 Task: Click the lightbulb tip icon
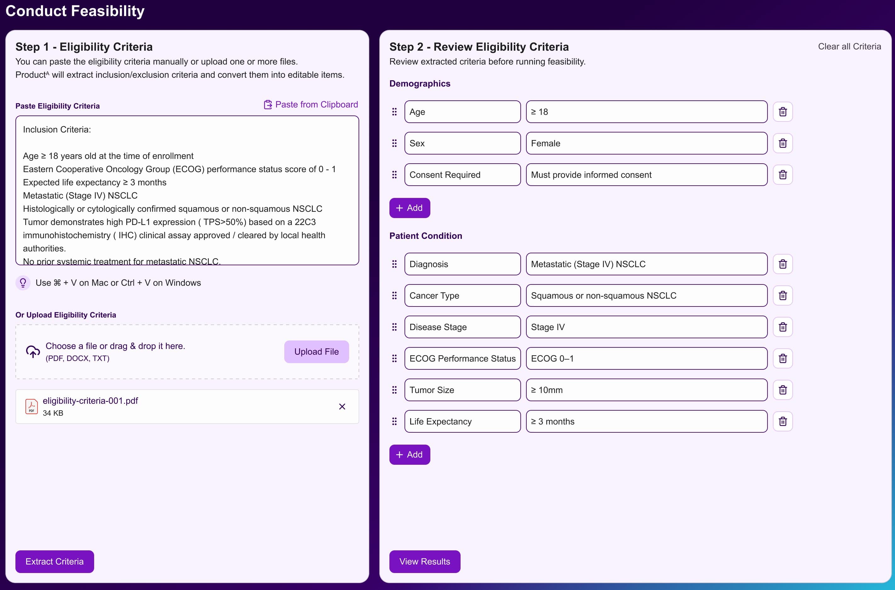coord(23,283)
